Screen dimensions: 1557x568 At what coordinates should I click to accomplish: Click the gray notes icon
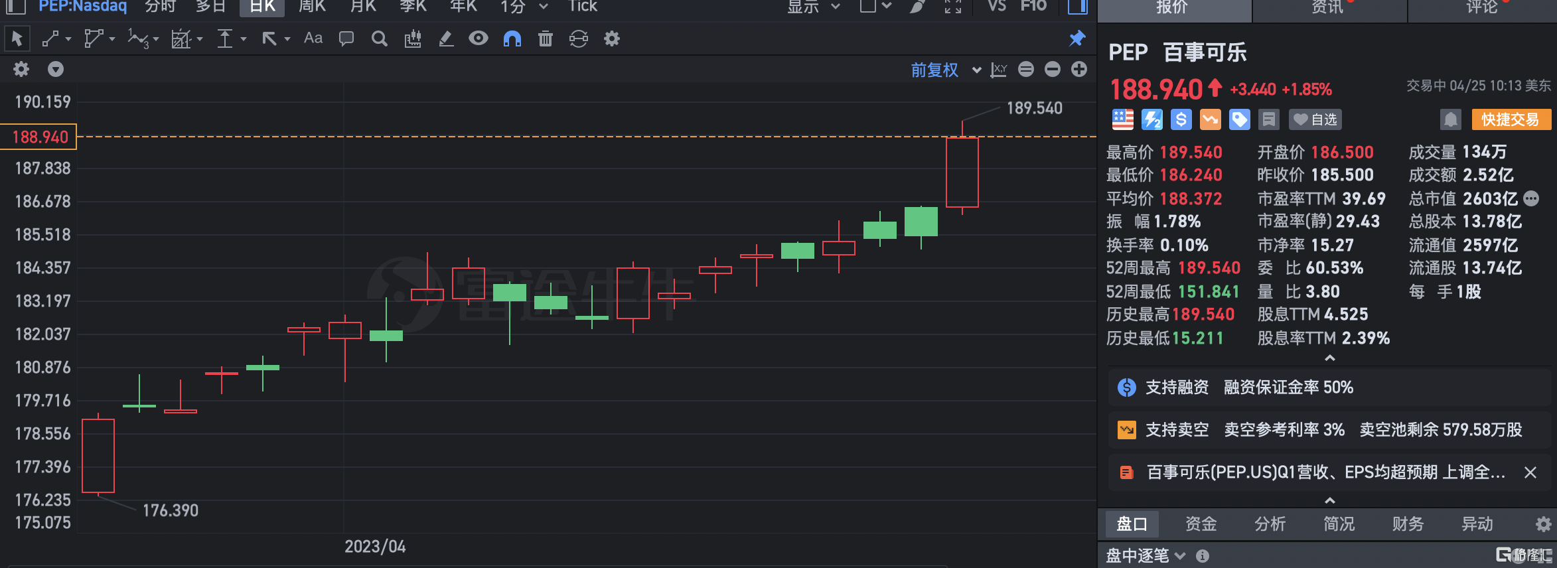coord(1268,119)
